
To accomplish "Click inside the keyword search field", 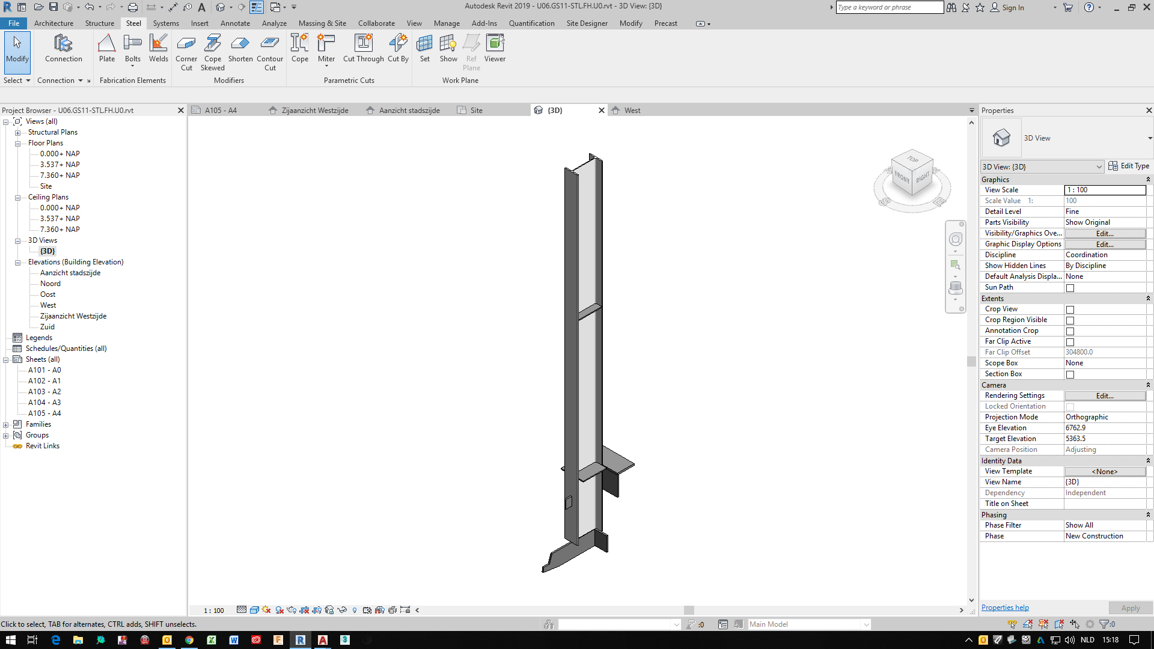I will click(890, 7).
